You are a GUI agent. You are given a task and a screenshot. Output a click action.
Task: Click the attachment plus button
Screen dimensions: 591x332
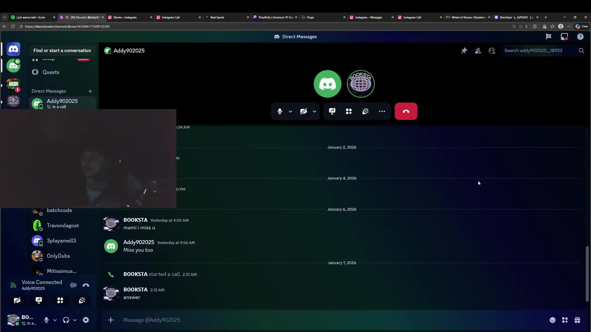[111, 320]
